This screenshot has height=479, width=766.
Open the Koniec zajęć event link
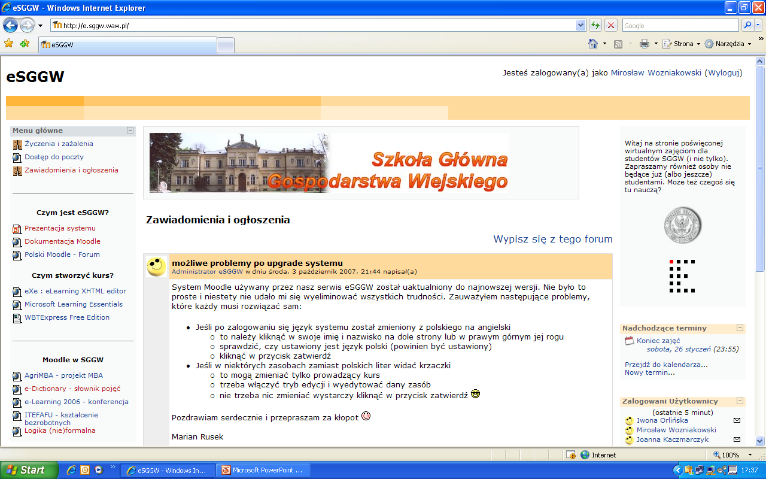point(658,341)
